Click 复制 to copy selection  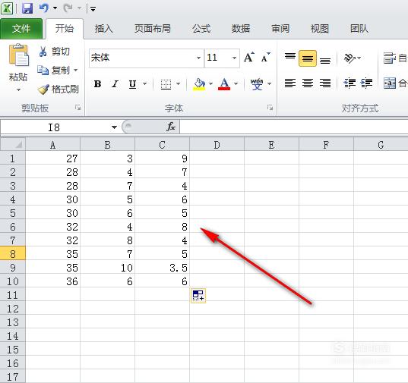[53, 70]
